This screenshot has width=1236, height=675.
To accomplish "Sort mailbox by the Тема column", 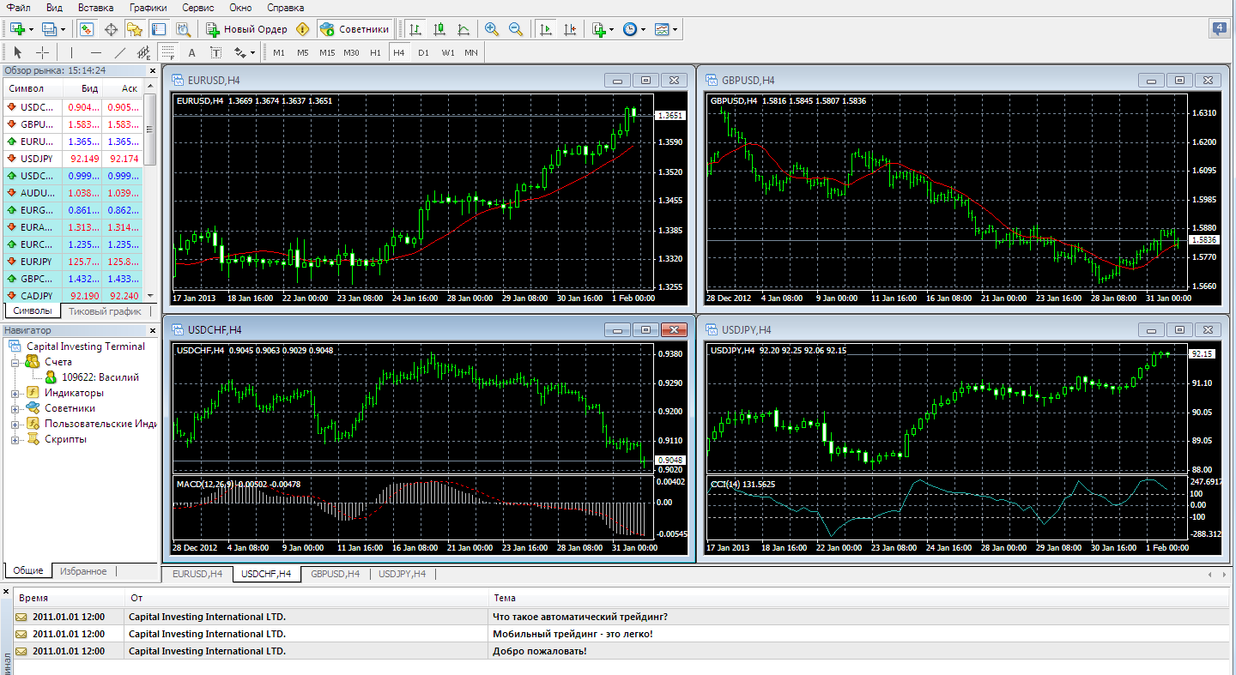I will point(858,598).
